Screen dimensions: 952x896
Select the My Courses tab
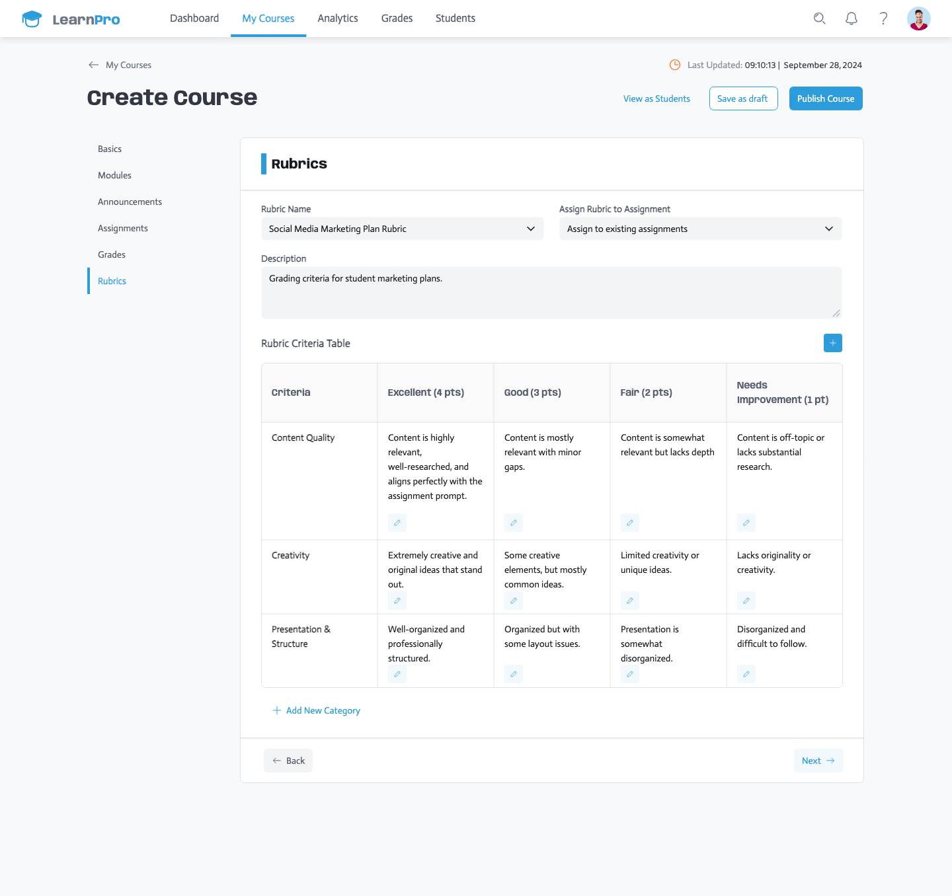click(268, 19)
